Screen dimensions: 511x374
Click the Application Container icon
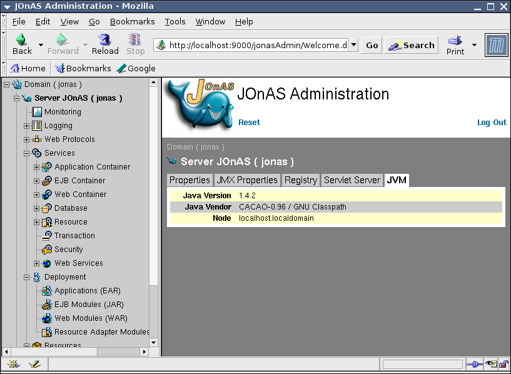click(47, 167)
